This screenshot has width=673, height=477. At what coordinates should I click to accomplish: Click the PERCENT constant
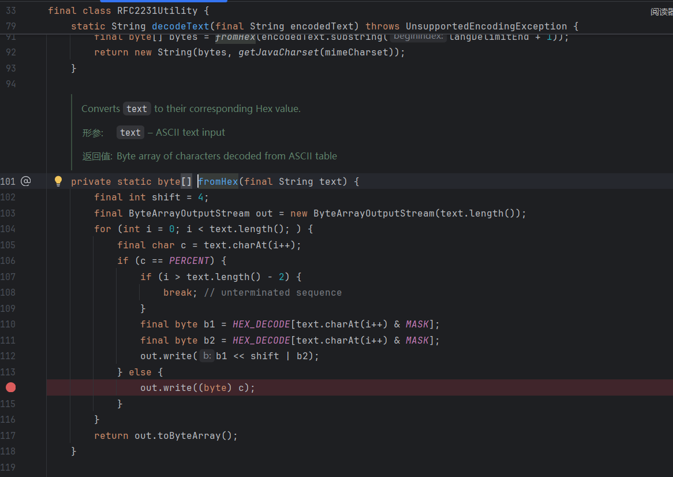click(189, 261)
